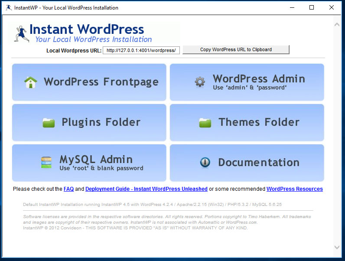Close the InstantWP window
345x261 pixels.
pyautogui.click(x=332, y=8)
